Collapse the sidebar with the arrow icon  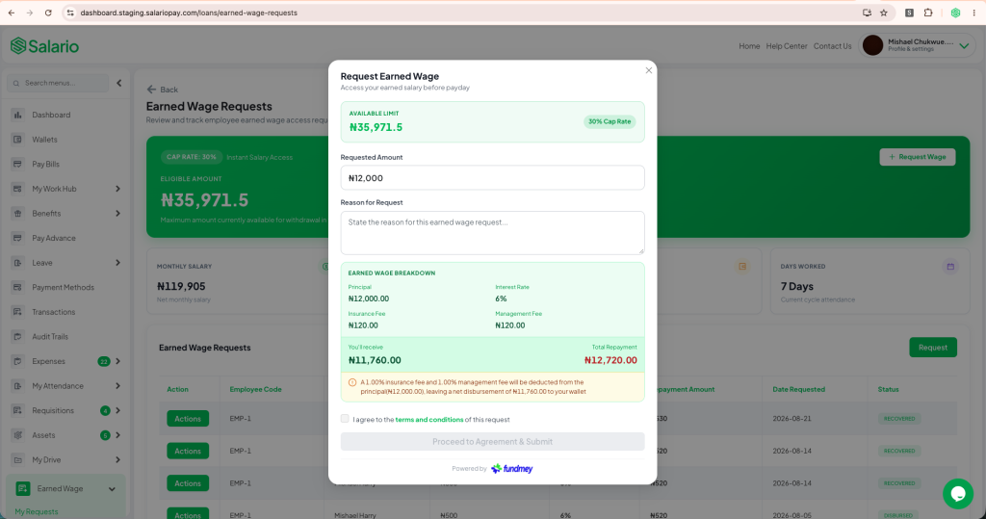(118, 83)
